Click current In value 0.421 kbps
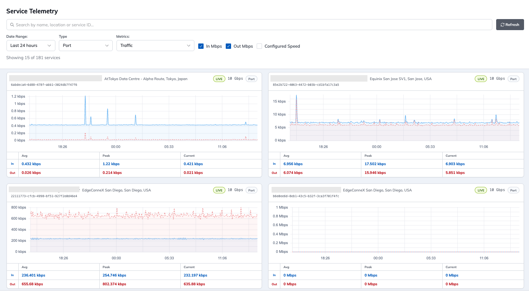Screen dimensions: 529x291 [x=193, y=164]
